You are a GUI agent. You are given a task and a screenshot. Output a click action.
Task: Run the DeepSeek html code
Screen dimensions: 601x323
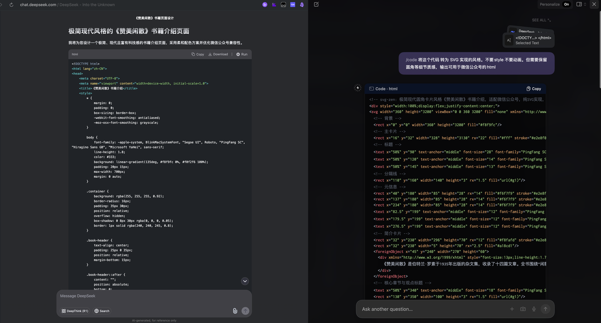pyautogui.click(x=242, y=54)
